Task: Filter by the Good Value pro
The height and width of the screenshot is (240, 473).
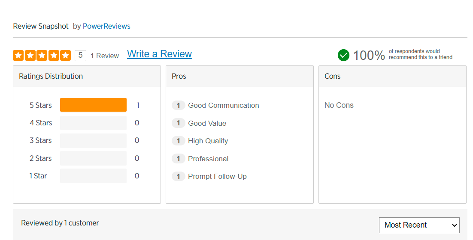Action: coord(207,123)
